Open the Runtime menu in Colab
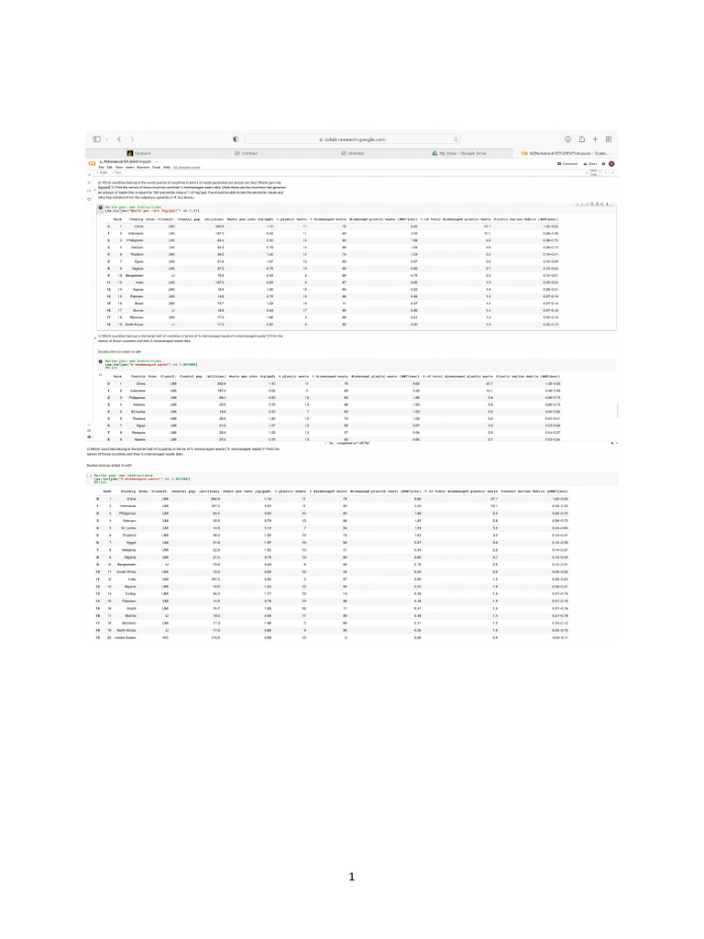Image resolution: width=704 pixels, height=939 pixels. 142,167
